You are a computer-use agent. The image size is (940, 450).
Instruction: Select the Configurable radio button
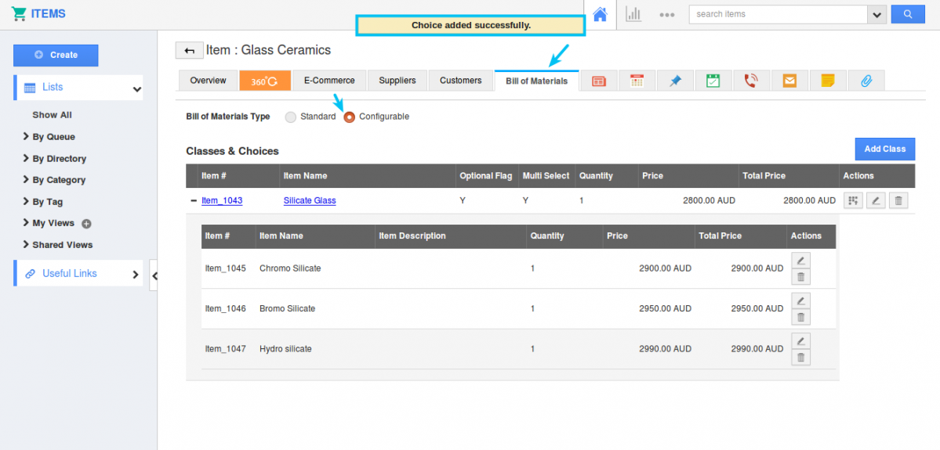pos(350,117)
